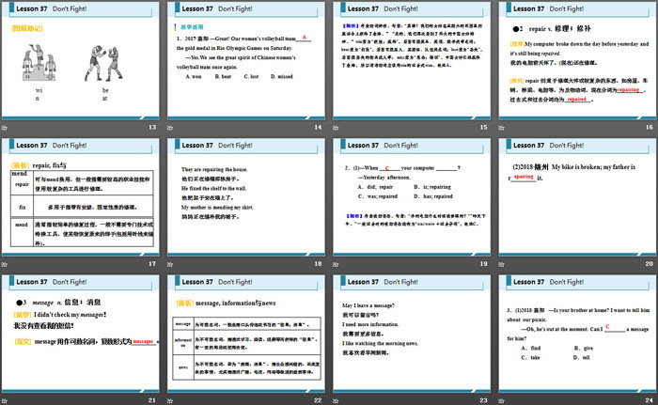Viewport: 658px width, 405px height.
Task: Click slide number 13 label
Action: (x=152, y=127)
